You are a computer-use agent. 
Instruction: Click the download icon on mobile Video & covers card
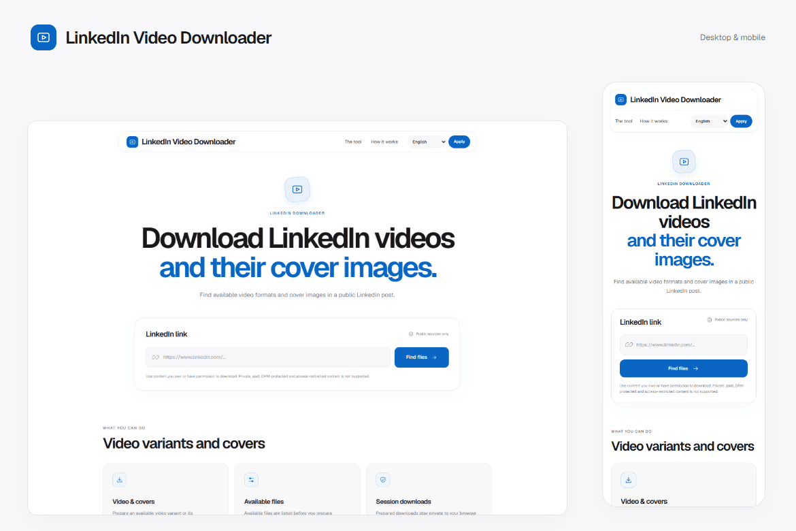(629, 480)
